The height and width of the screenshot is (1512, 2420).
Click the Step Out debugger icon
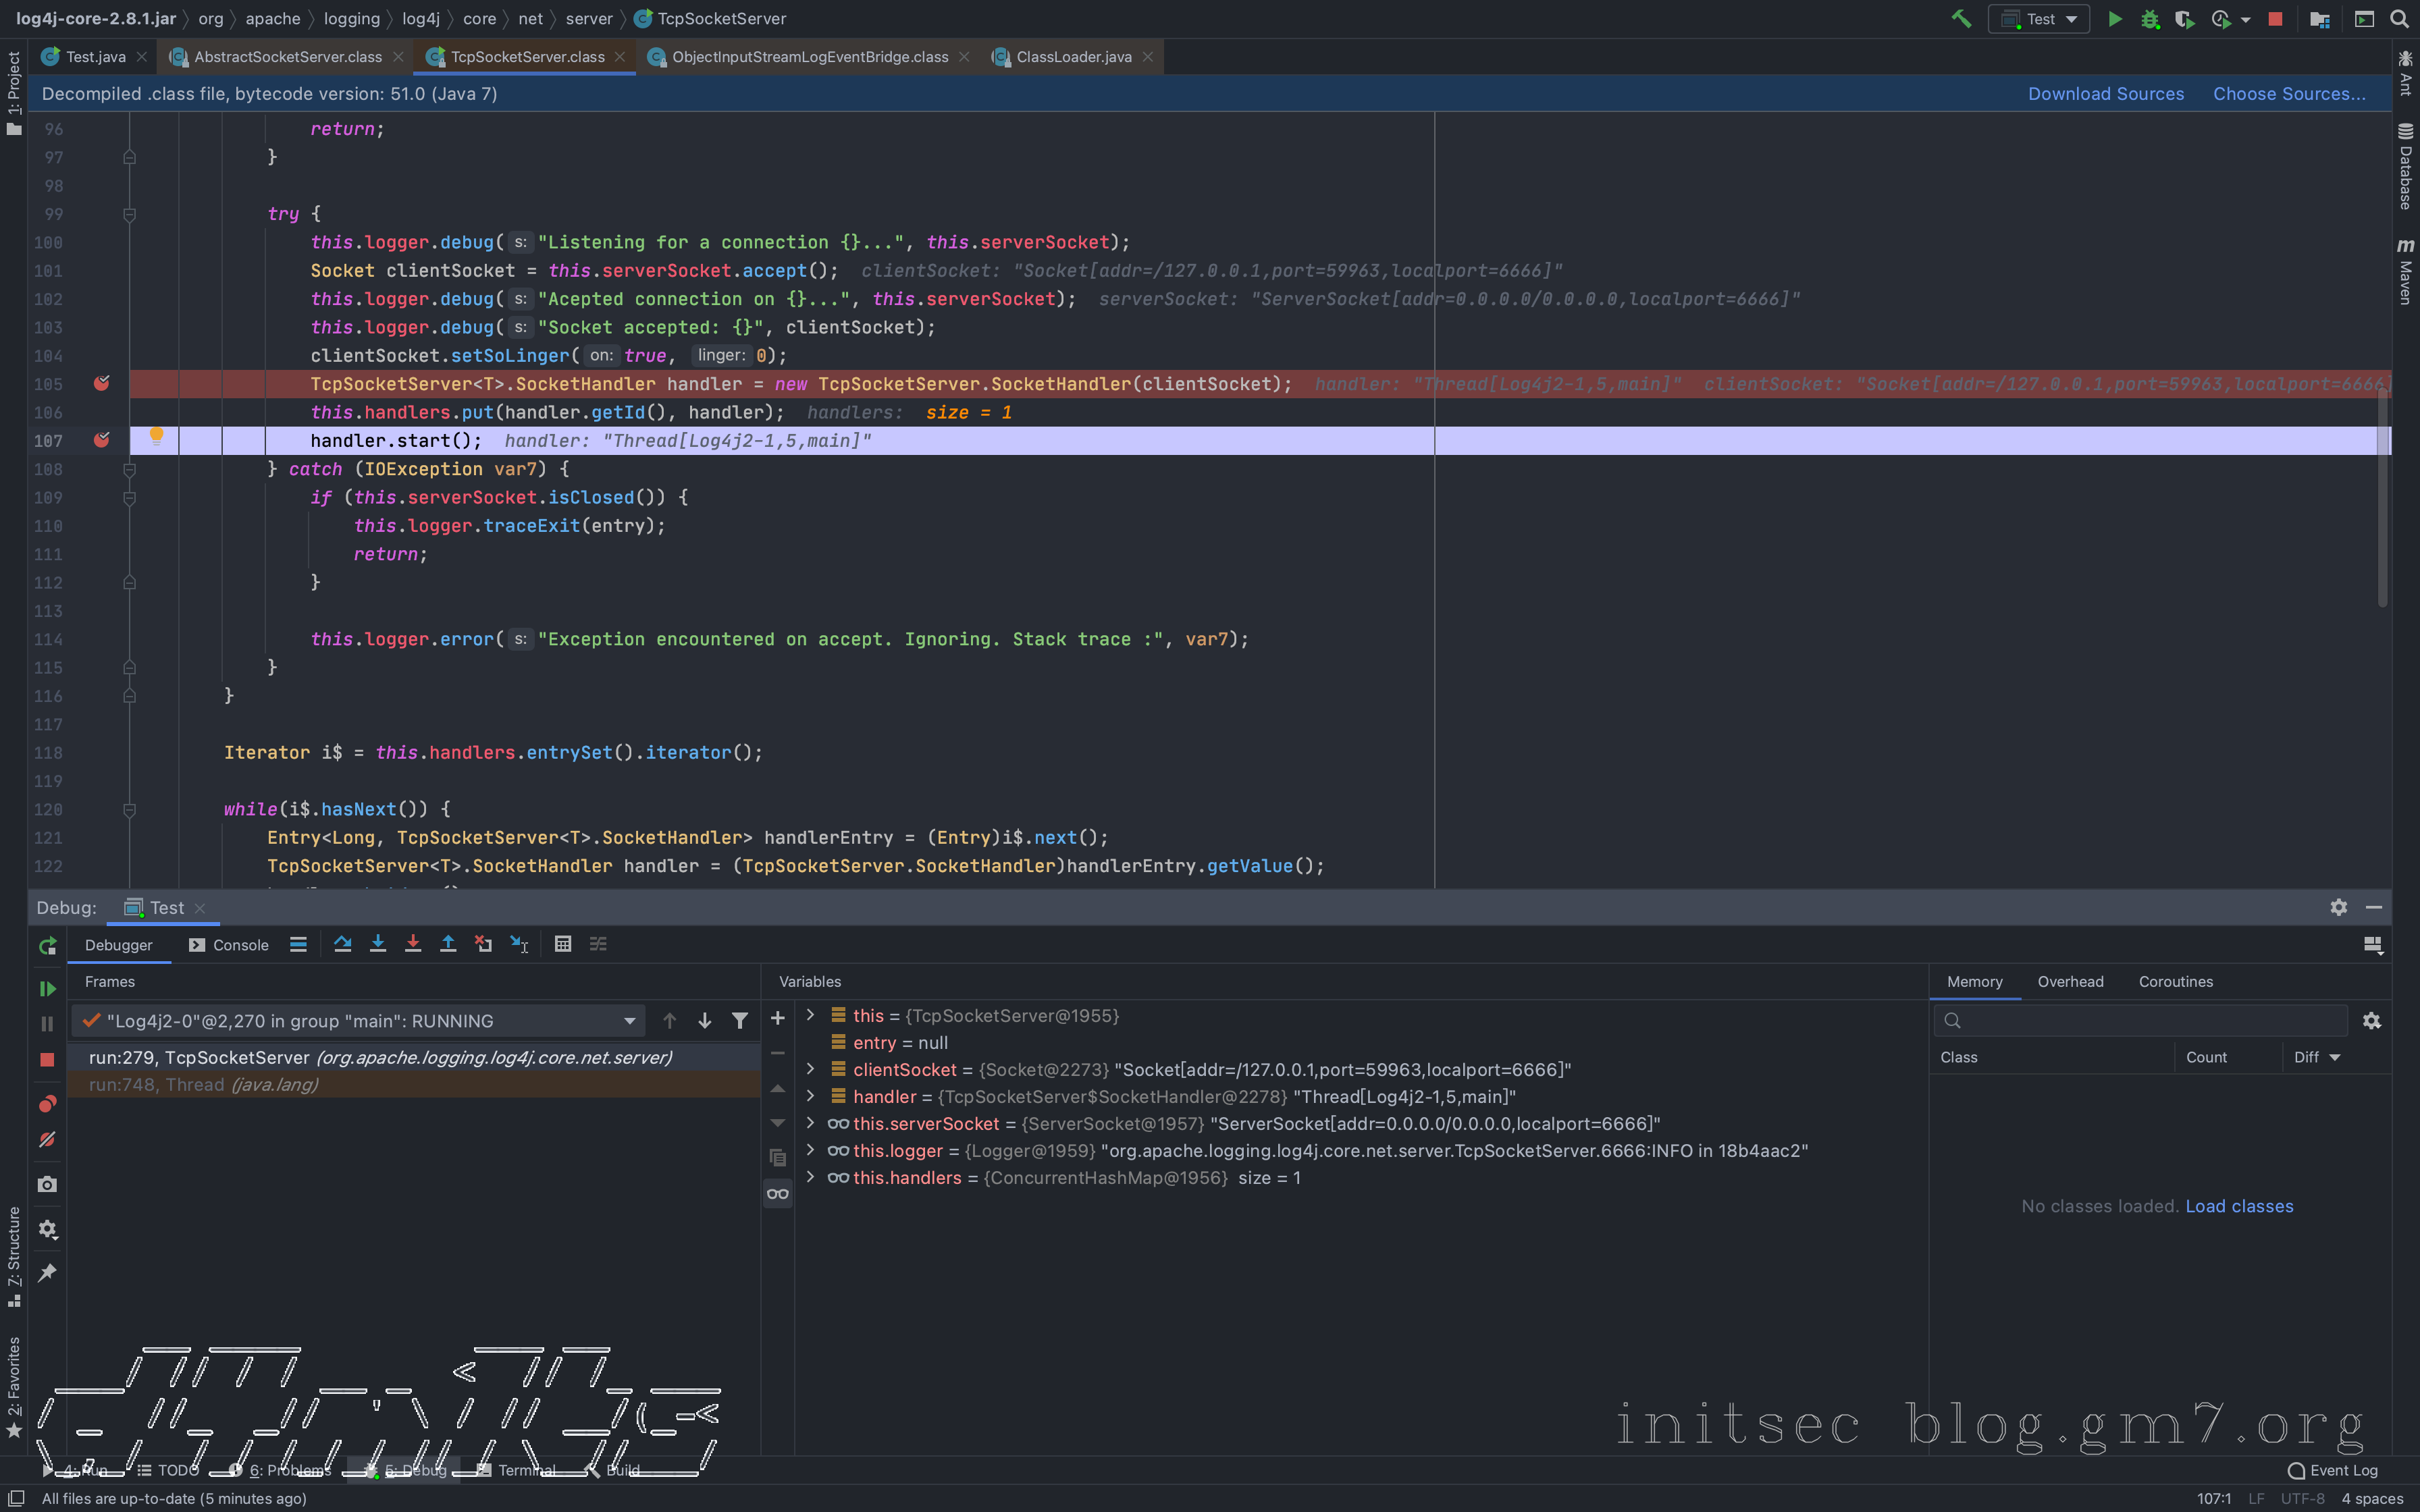coord(448,944)
